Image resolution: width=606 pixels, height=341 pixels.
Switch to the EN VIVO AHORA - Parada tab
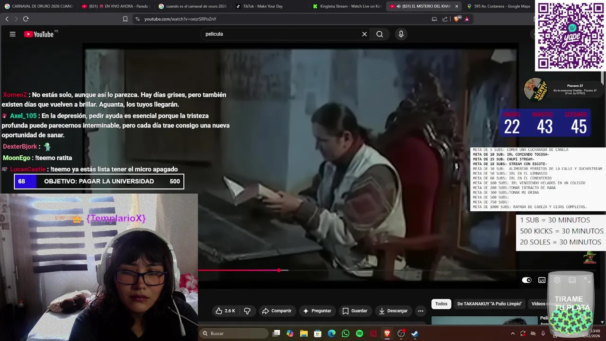click(x=115, y=6)
